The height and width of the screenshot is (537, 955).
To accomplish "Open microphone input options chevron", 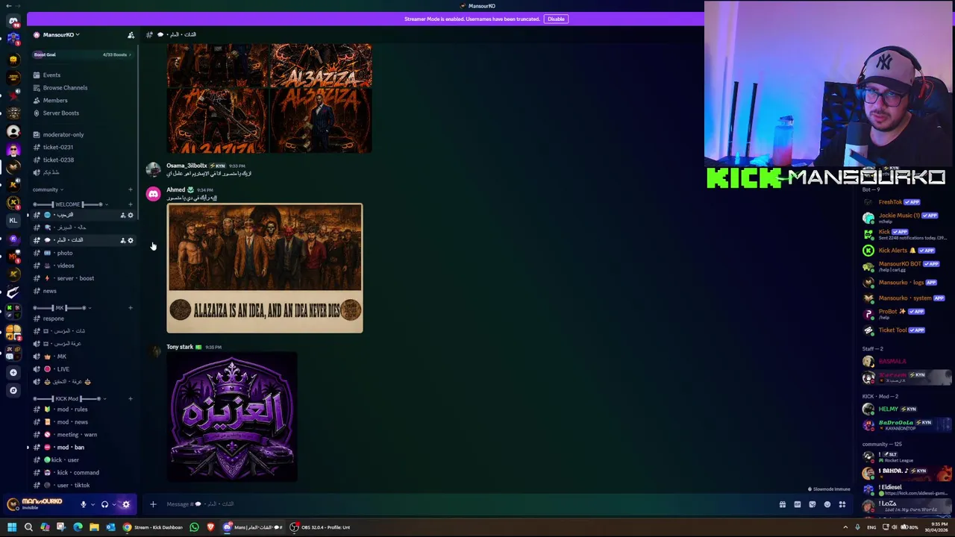I will click(x=93, y=504).
